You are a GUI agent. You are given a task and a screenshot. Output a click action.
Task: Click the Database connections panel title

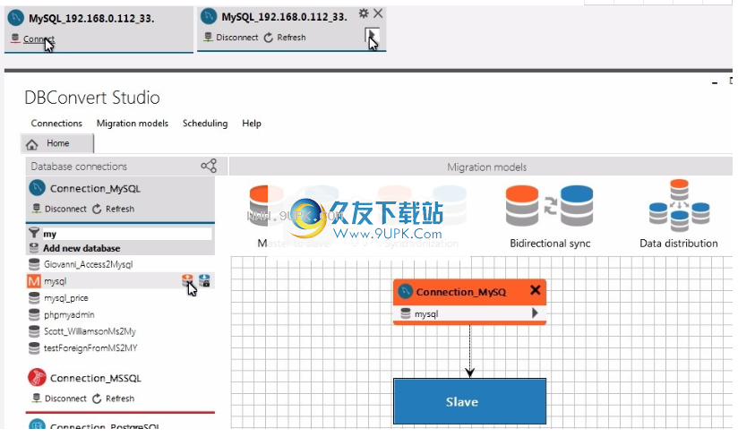[79, 167]
